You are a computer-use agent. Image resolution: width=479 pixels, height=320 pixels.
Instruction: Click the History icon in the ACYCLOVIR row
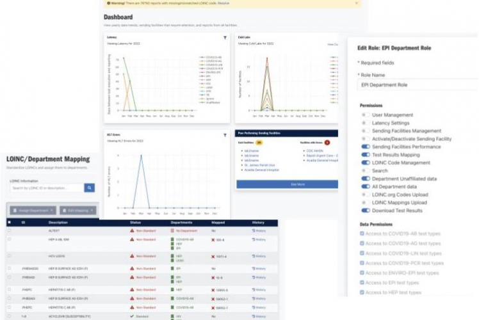(254, 316)
